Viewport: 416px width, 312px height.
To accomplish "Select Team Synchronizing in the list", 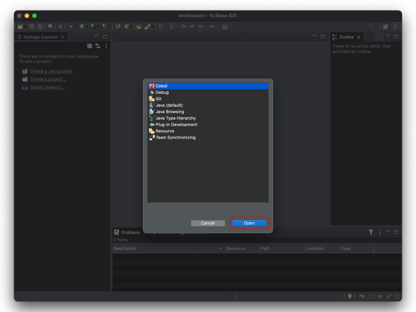I will 208,138.
